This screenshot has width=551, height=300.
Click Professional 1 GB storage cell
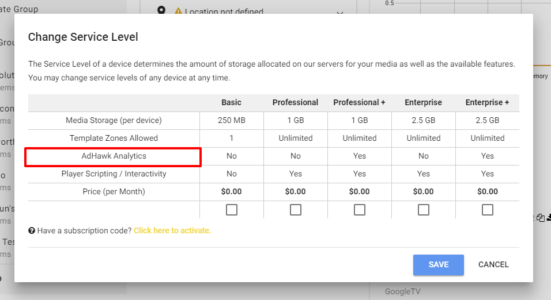(x=296, y=120)
